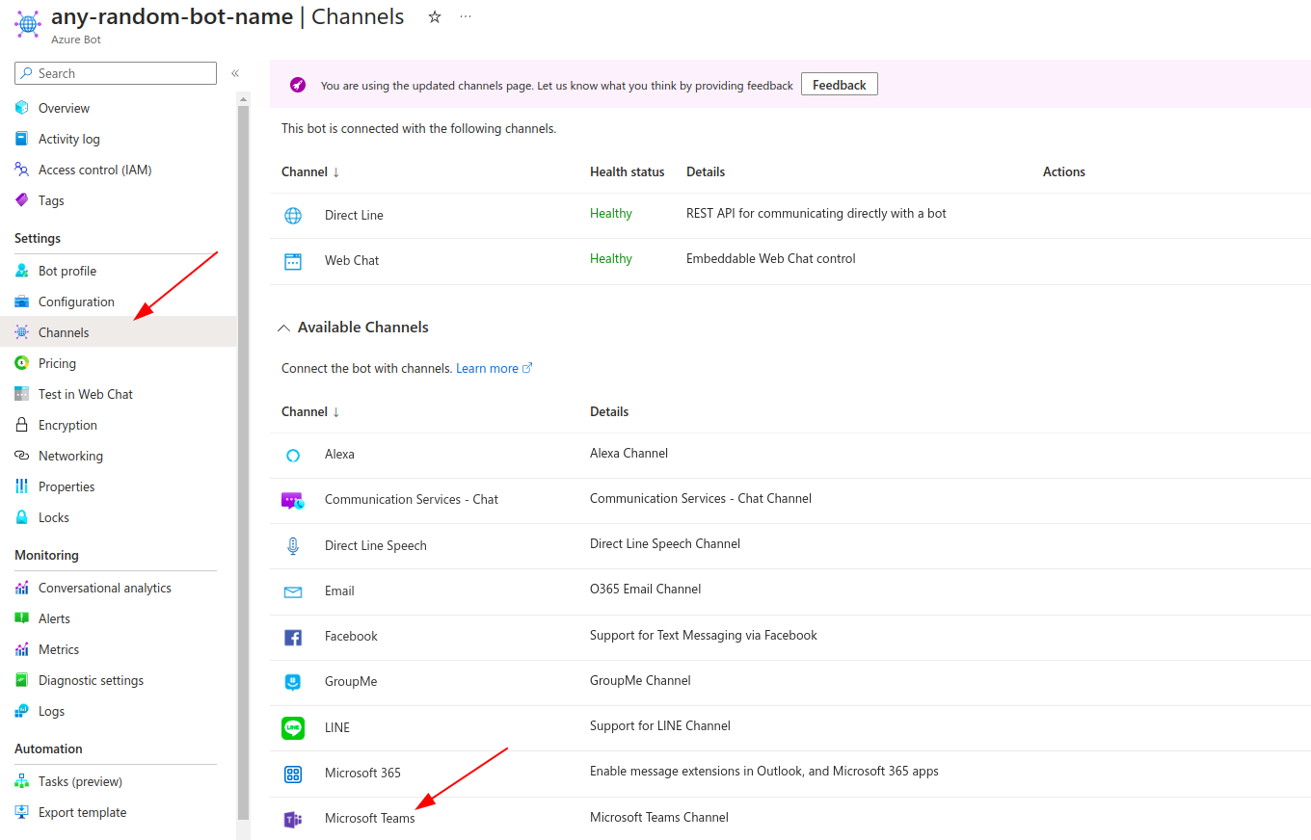Click "Support for LINE Channel" text
Image resolution: width=1311 pixels, height=840 pixels.
tap(660, 725)
